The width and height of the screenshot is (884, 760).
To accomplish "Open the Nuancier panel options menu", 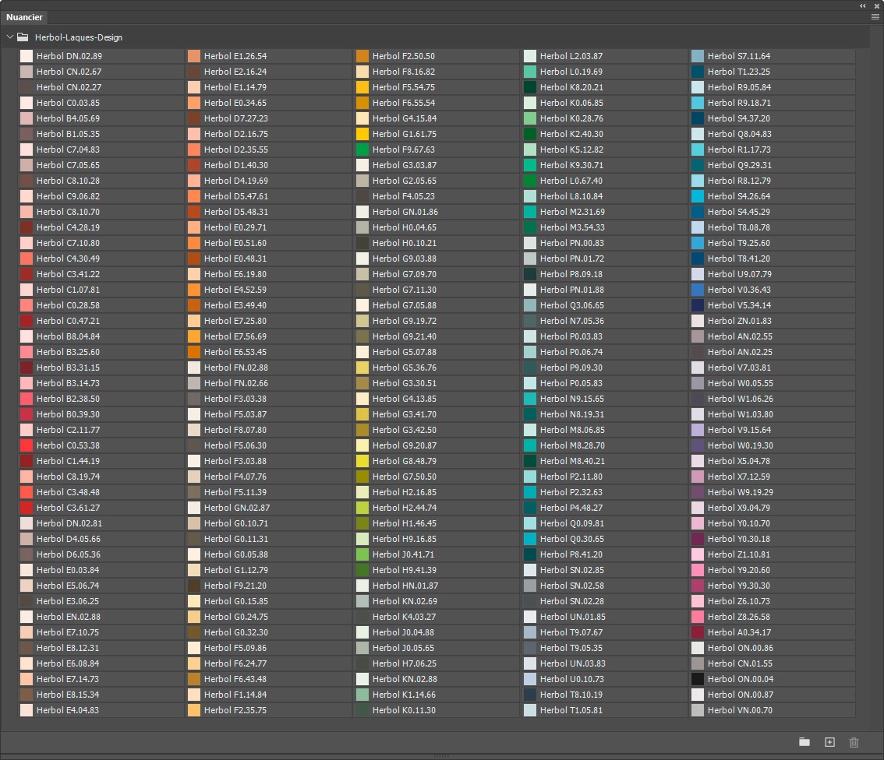I will [875, 16].
